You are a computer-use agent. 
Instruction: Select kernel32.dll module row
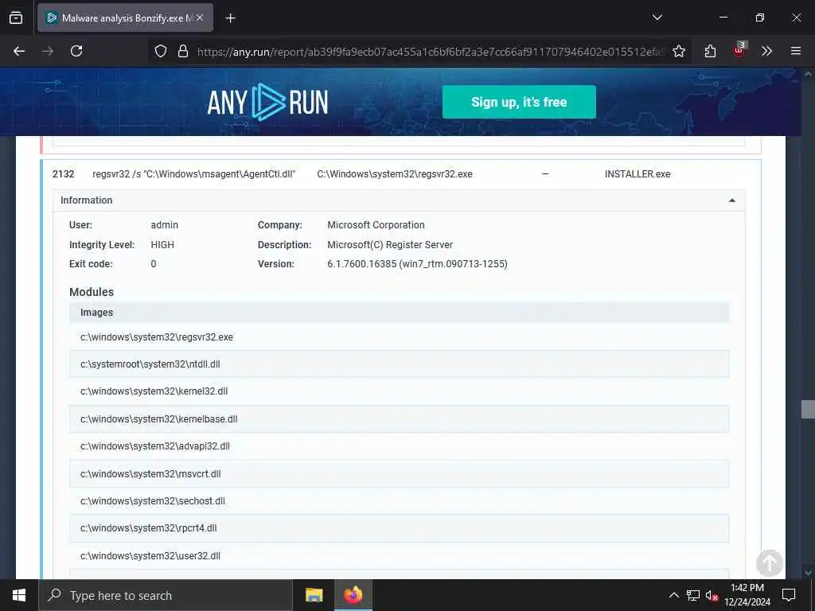(x=400, y=391)
